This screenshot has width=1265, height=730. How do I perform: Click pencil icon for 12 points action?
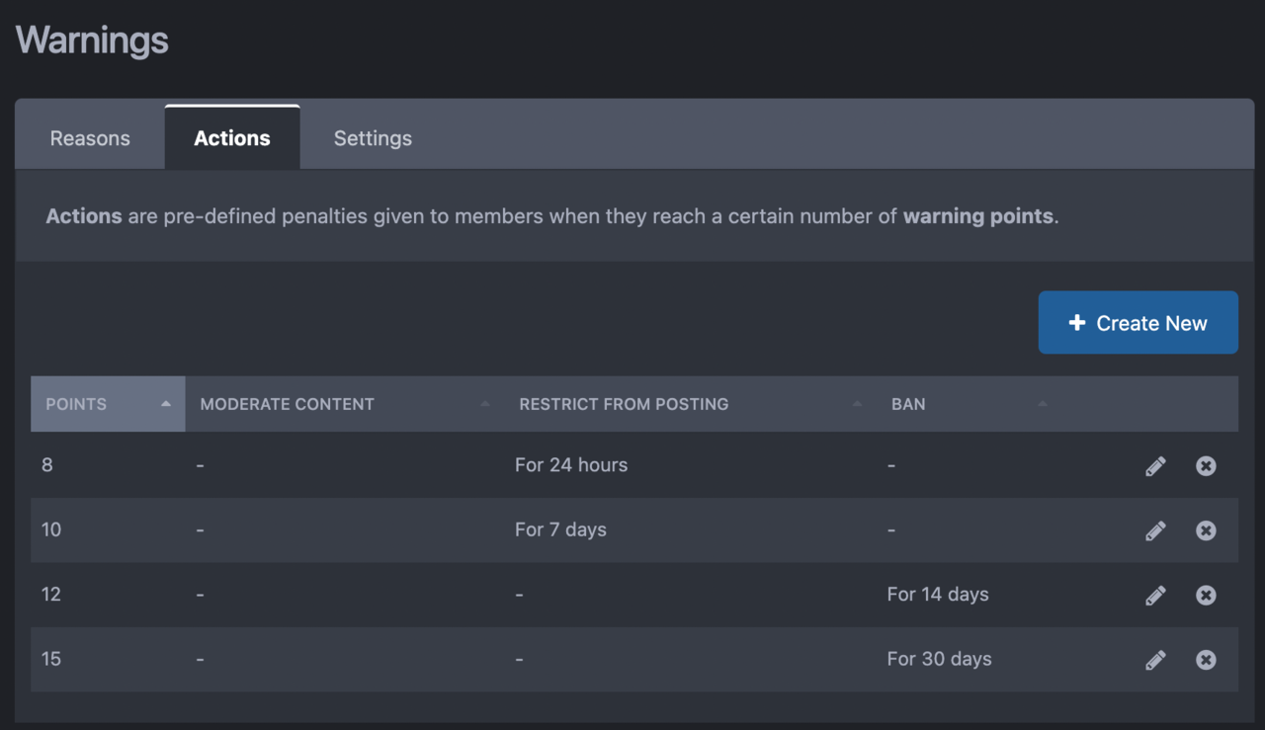[1155, 596]
